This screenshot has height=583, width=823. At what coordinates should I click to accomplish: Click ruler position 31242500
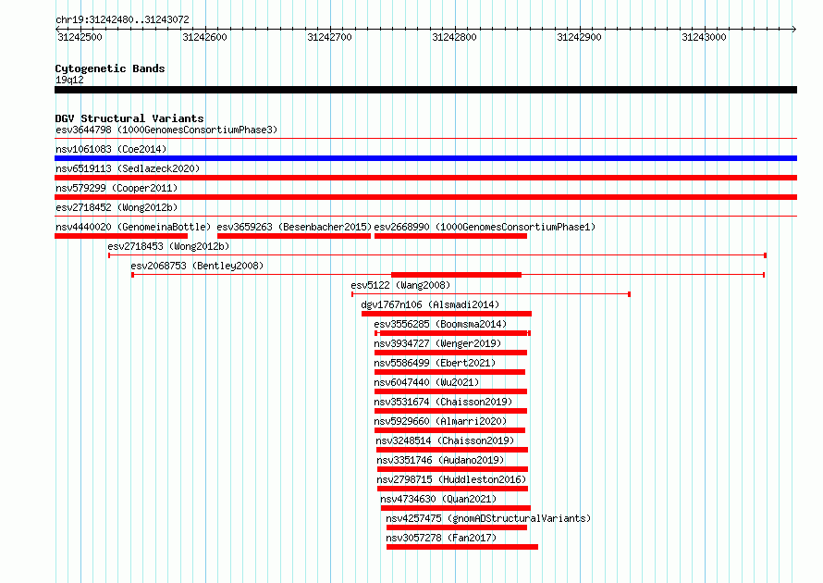(x=80, y=37)
